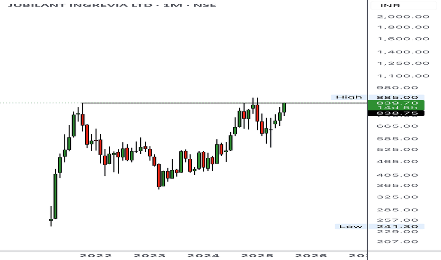Click the black 838.75 crosshair price label
The width and height of the screenshot is (441, 260).
tap(396, 113)
